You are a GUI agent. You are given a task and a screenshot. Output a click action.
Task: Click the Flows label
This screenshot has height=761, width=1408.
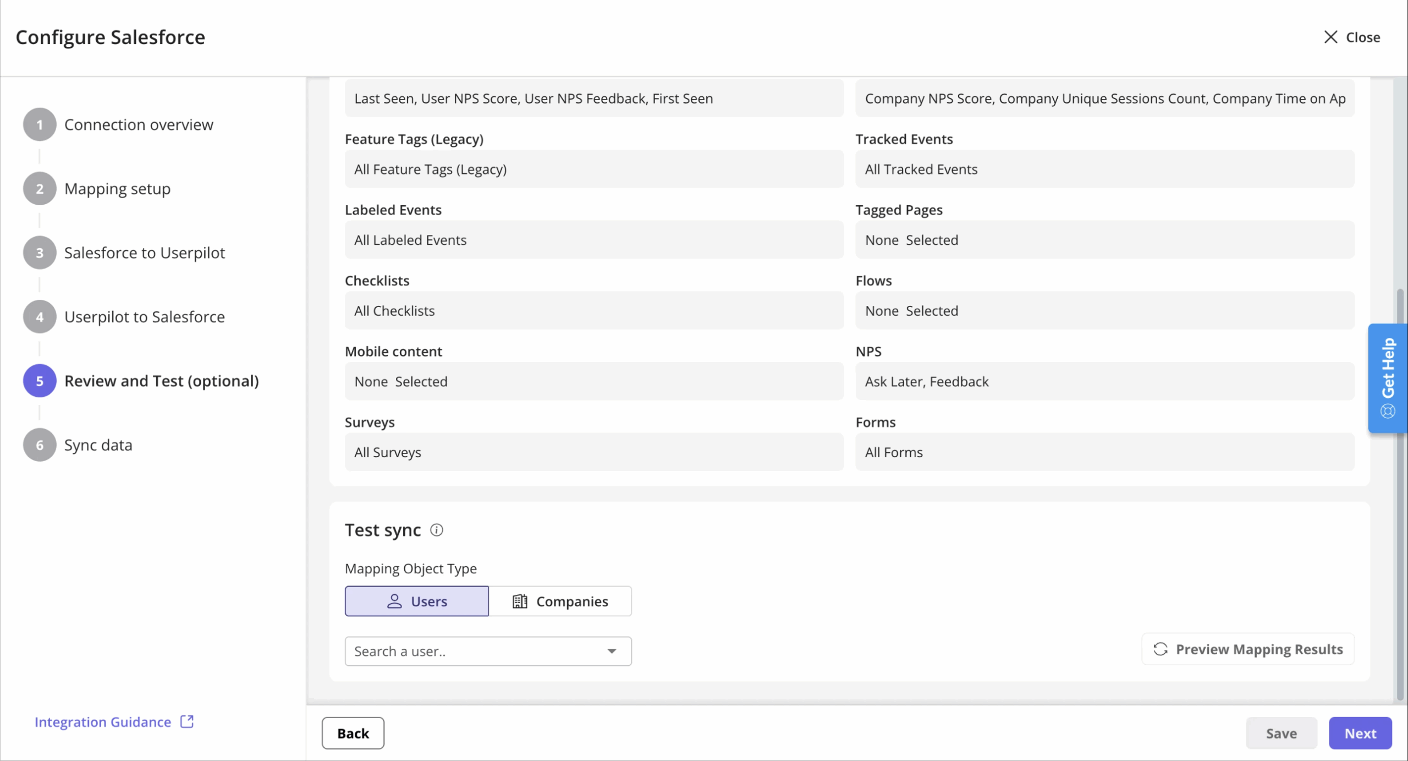click(x=873, y=281)
